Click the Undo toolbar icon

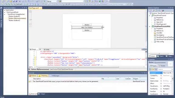[x=28, y=1]
